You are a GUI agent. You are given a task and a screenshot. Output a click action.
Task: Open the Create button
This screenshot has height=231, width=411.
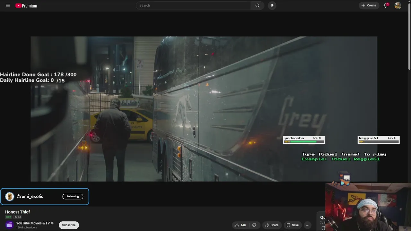click(x=369, y=5)
